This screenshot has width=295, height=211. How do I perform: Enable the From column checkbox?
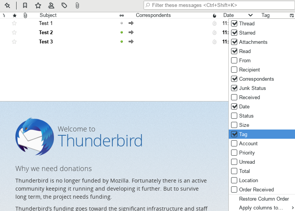(x=234, y=60)
